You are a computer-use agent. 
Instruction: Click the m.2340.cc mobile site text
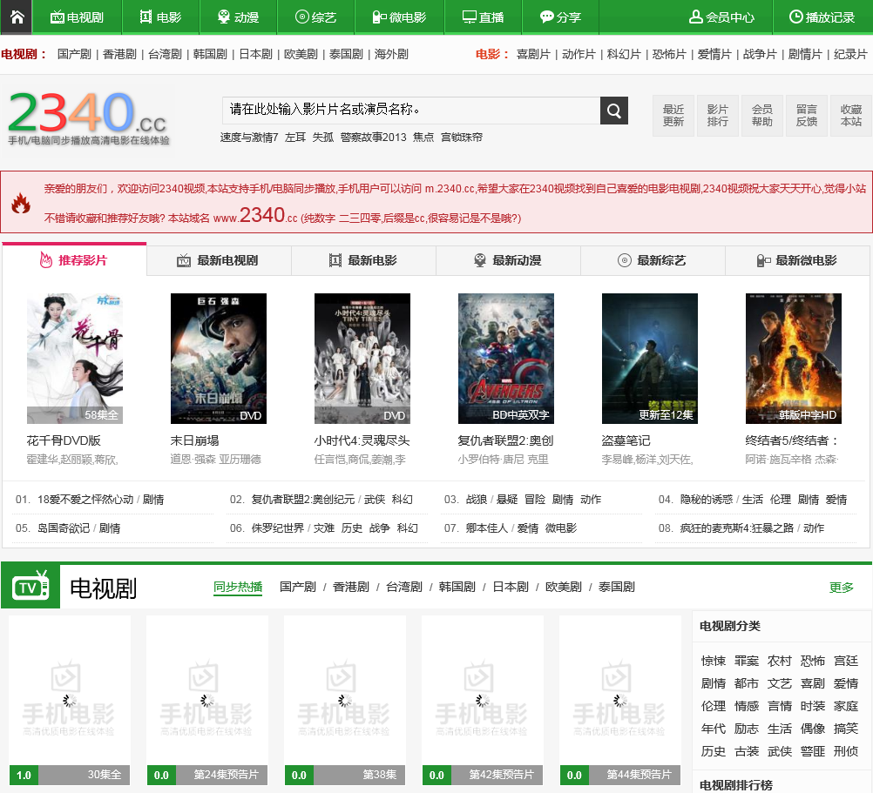pos(450,189)
